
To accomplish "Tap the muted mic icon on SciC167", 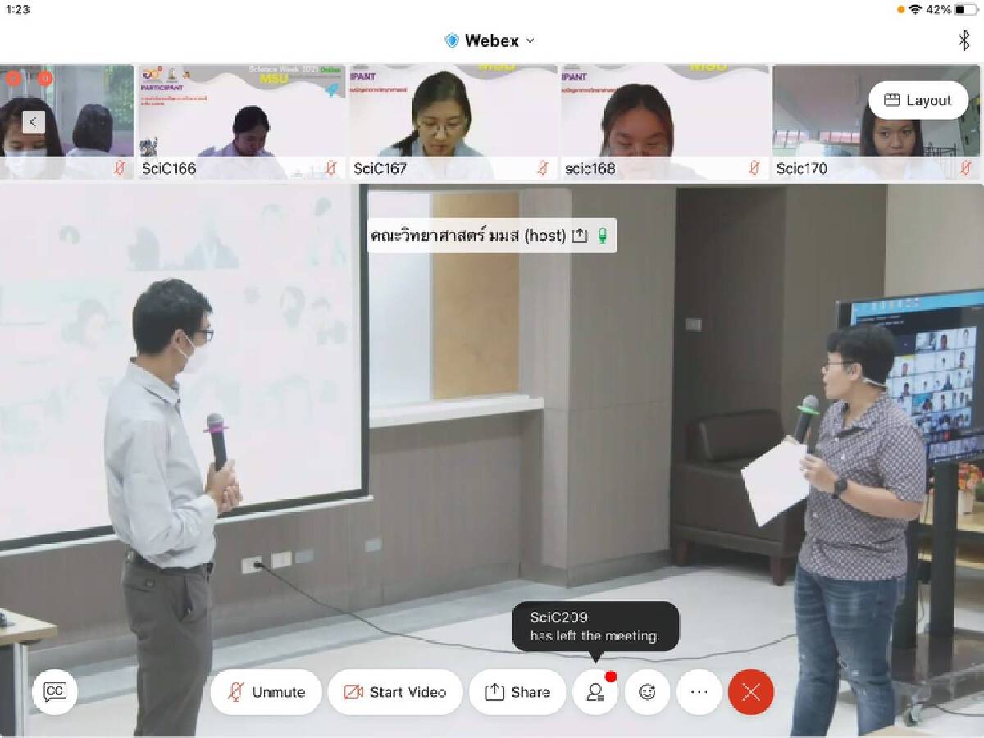I will pyautogui.click(x=542, y=168).
